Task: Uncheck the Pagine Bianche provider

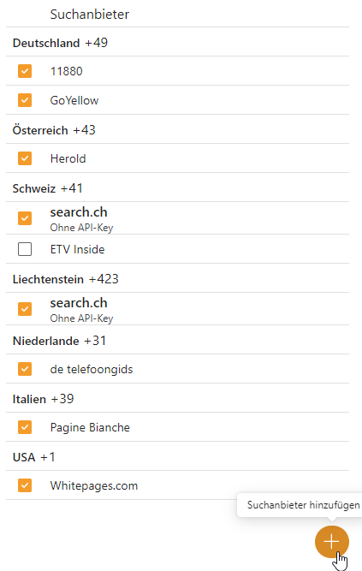Action: [25, 427]
